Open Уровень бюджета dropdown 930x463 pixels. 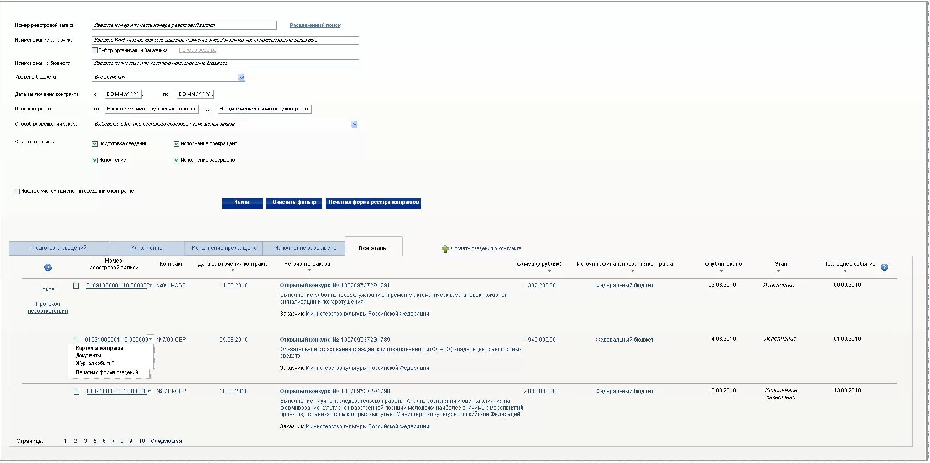[x=242, y=77]
